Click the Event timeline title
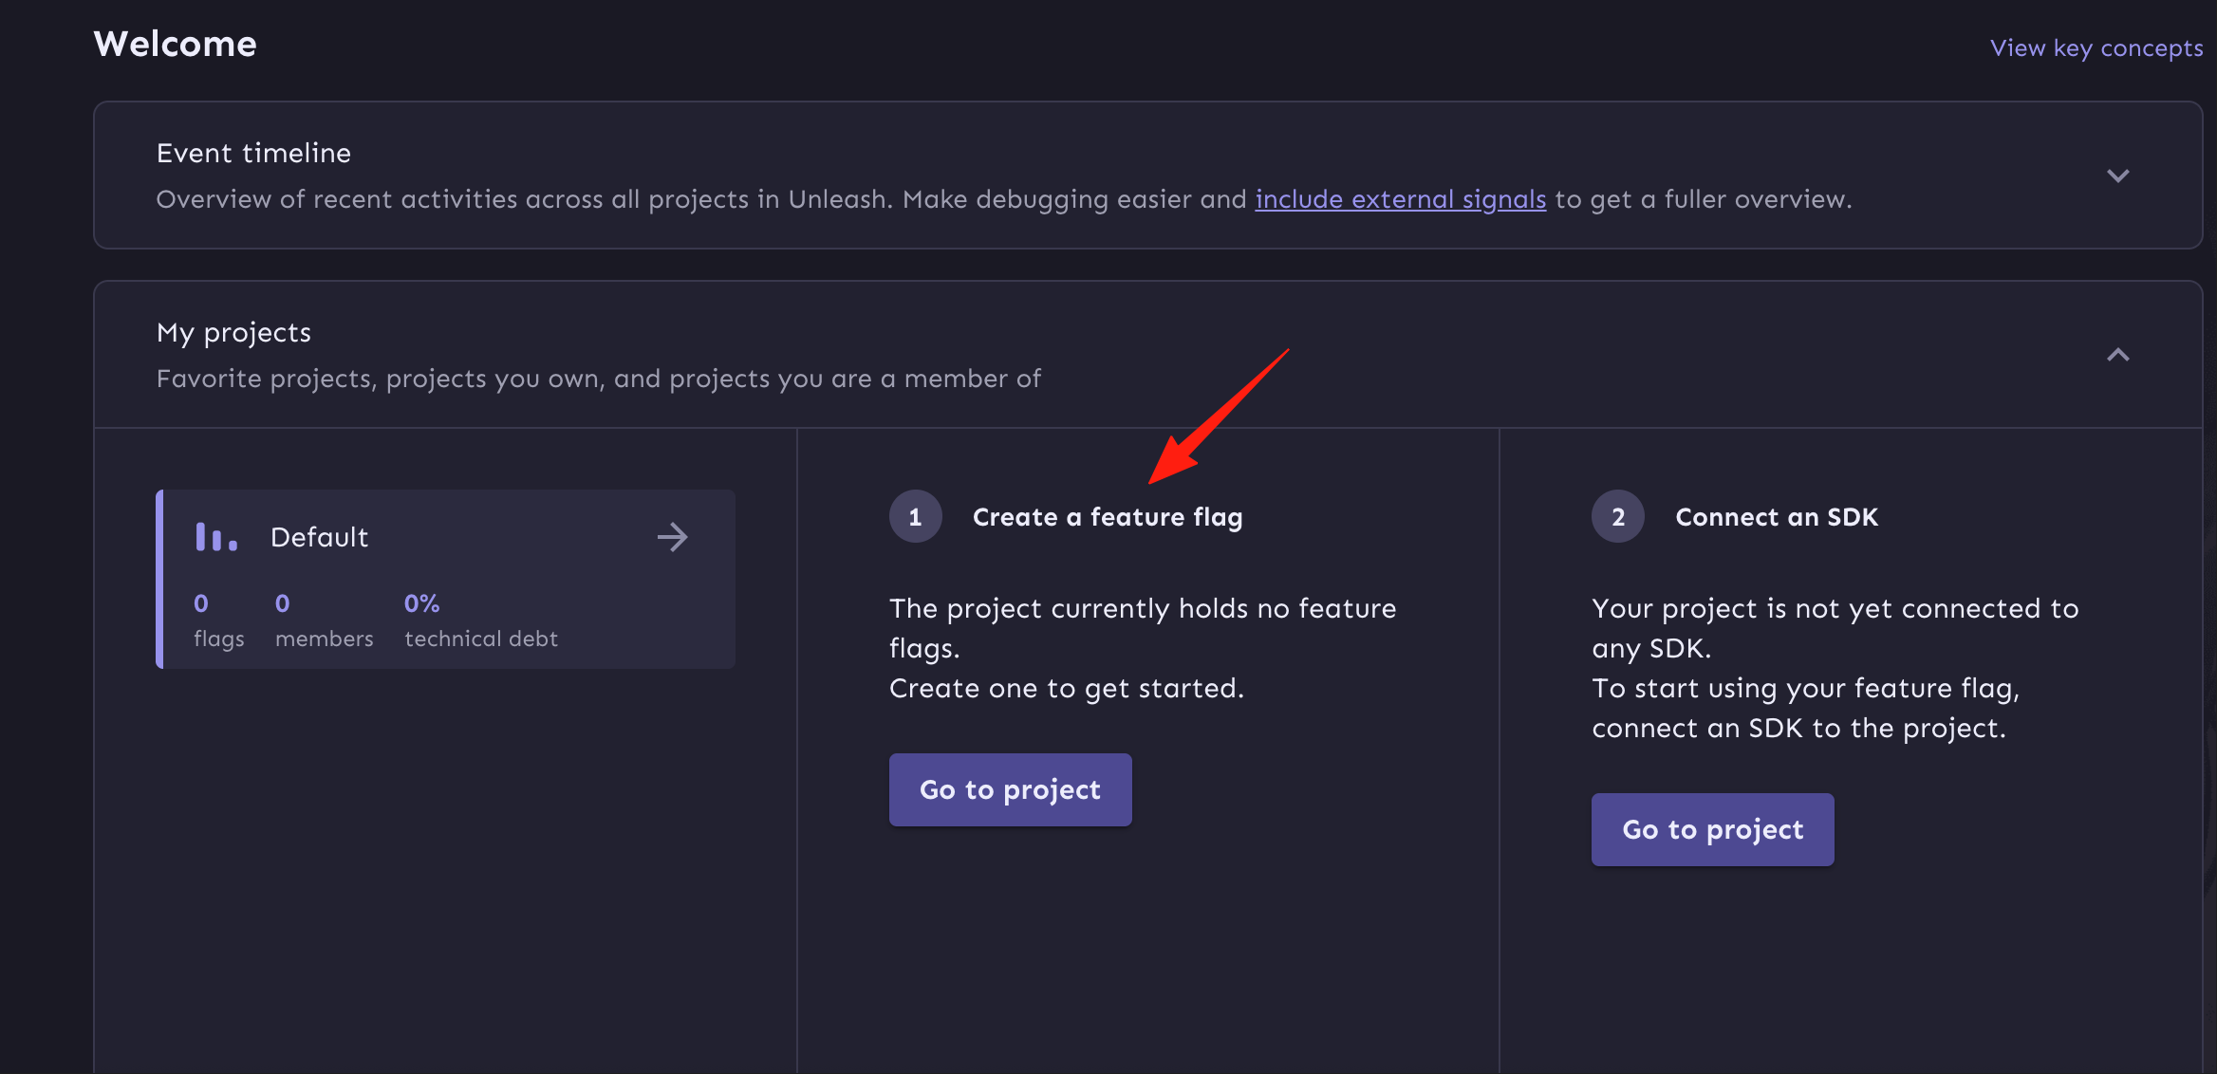Viewport: 2217px width, 1074px height. tap(253, 153)
